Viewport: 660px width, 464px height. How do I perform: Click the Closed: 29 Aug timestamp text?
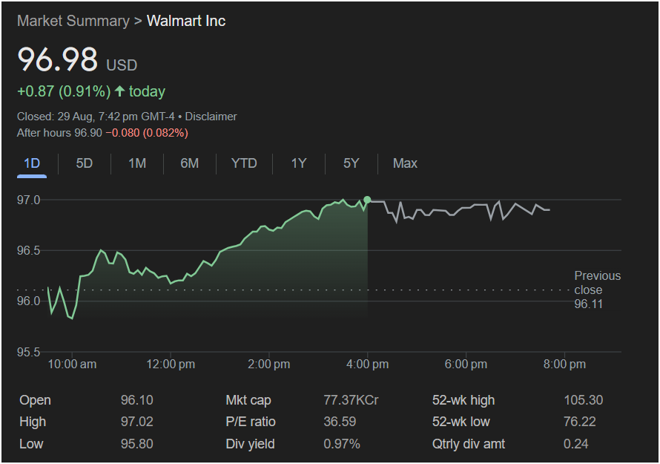tap(96, 117)
